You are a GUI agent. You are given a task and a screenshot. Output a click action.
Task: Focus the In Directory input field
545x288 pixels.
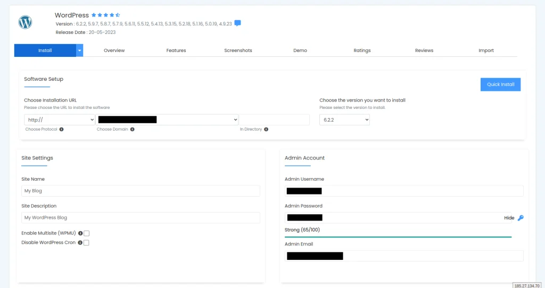tap(274, 120)
